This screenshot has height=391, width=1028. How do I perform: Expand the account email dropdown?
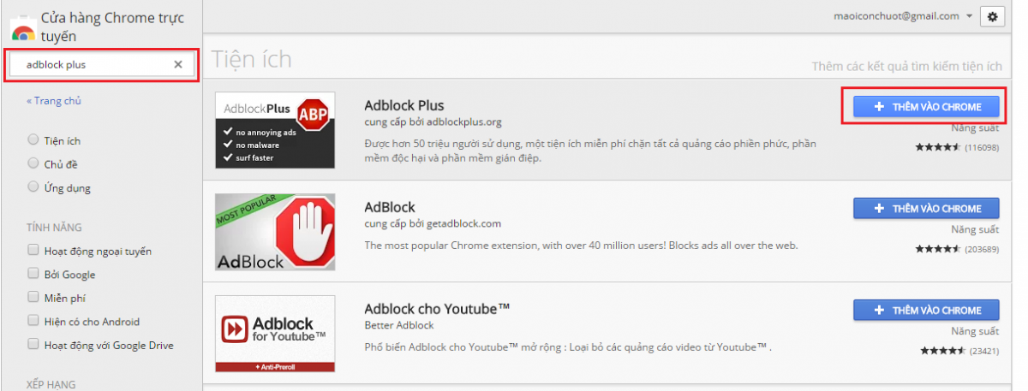969,16
